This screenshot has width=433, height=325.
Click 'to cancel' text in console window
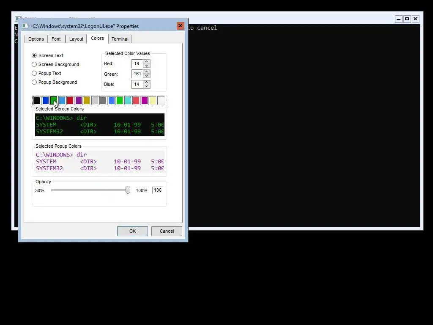(203, 28)
